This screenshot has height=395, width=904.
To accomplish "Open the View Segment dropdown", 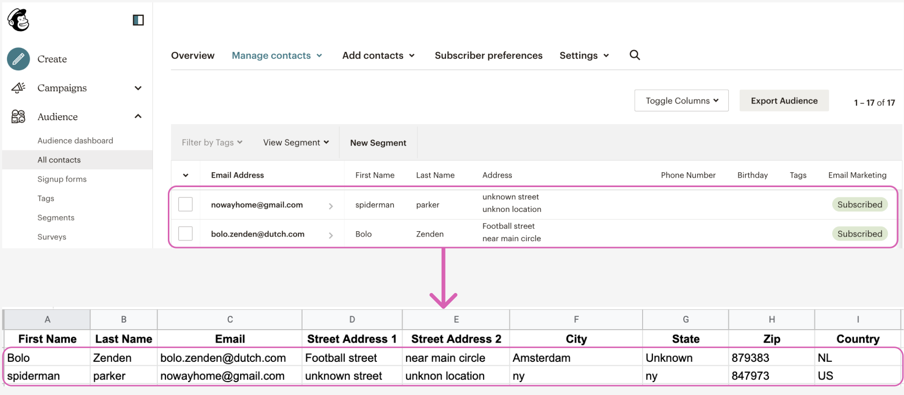I will click(296, 143).
